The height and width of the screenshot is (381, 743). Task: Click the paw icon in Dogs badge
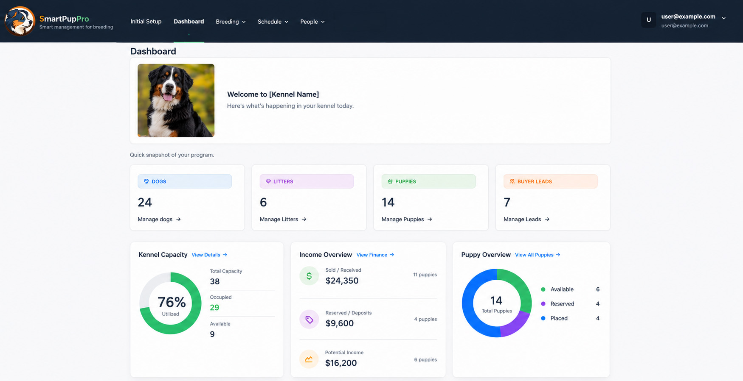(x=146, y=181)
